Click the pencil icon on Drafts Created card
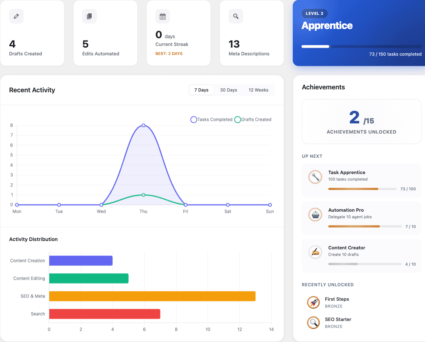Screen dimensions: 425x342 click(16, 16)
